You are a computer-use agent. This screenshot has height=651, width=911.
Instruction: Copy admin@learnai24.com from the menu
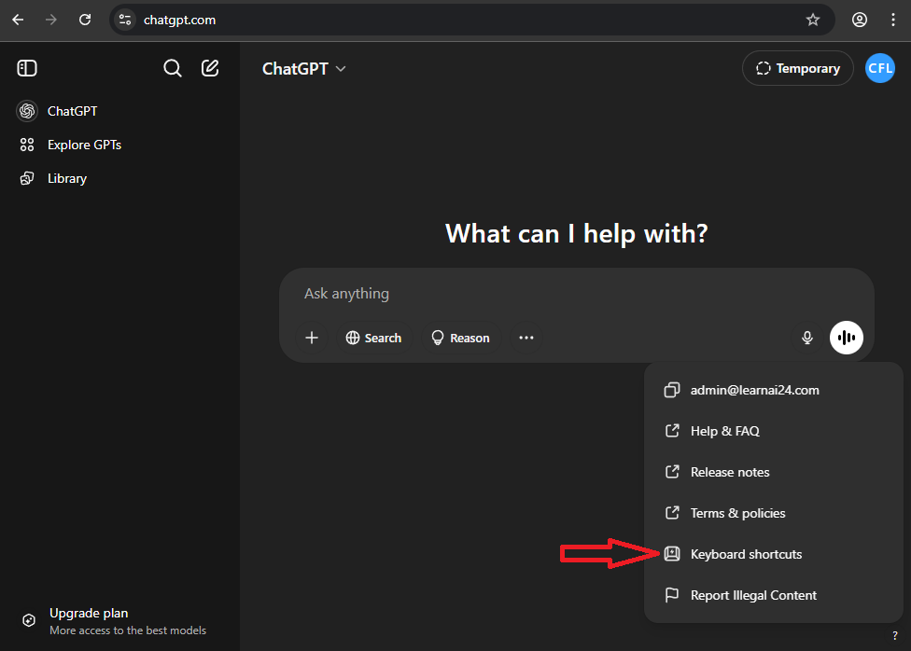point(773,390)
